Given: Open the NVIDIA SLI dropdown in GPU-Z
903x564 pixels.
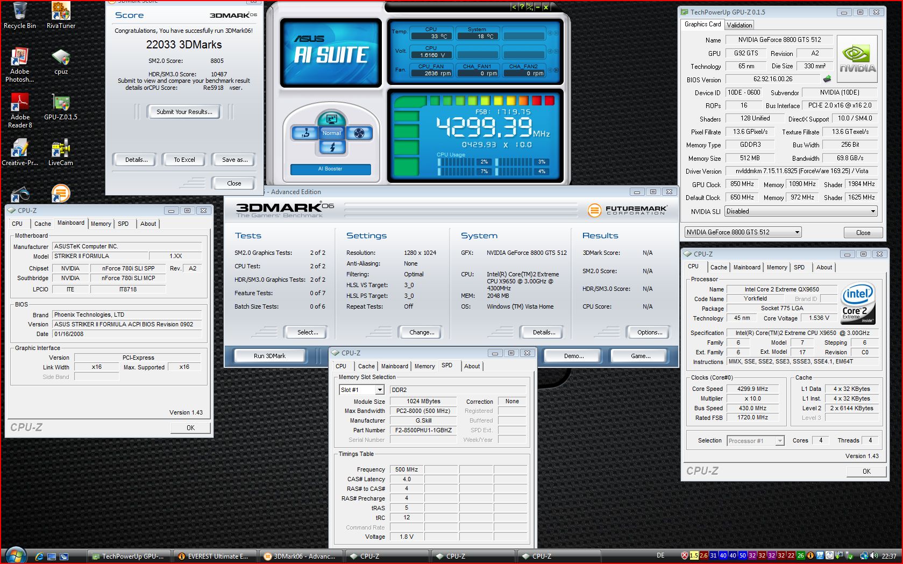Looking at the screenshot, I should tap(801, 211).
